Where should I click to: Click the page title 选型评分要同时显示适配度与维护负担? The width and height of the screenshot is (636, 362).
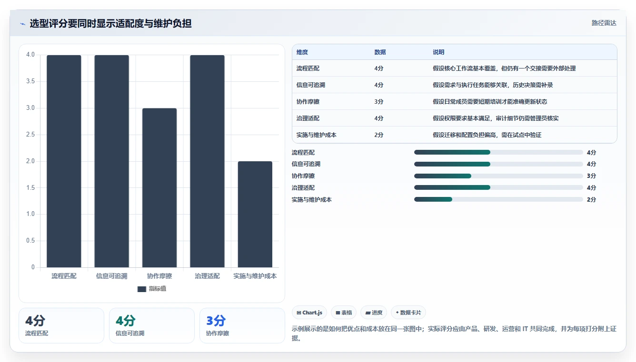(110, 23)
